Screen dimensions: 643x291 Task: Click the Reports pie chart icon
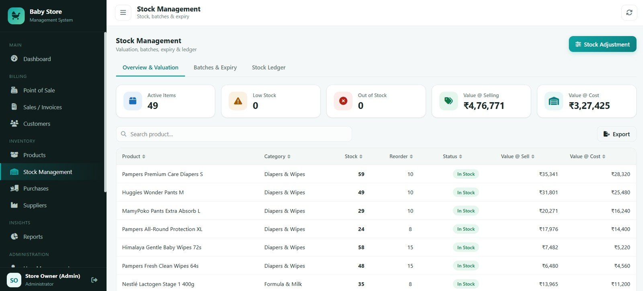tap(14, 236)
